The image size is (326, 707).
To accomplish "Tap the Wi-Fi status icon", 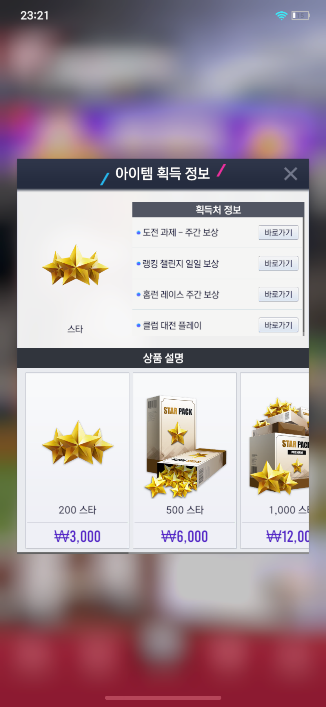I will pos(281,15).
